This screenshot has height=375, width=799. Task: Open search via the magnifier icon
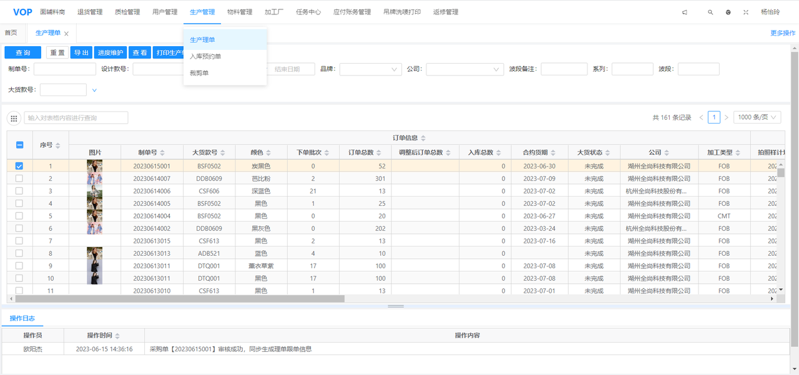(710, 12)
